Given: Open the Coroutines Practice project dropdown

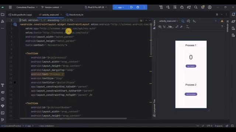Looking at the screenshot, I should 27,7.
